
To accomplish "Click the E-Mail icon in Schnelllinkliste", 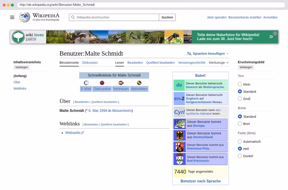I will click(86, 83).
